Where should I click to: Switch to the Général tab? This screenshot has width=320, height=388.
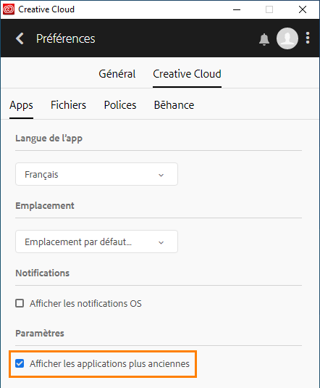(117, 74)
